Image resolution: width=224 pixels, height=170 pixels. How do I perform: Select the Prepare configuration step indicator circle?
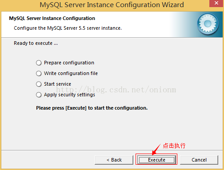tap(39, 63)
